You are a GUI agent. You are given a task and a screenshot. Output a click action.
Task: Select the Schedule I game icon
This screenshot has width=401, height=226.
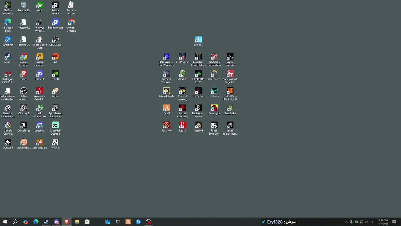[182, 75]
